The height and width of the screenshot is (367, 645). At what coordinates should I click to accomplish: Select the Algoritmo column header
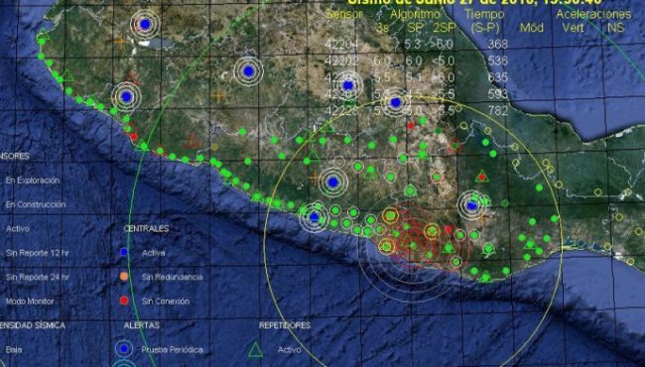click(415, 15)
